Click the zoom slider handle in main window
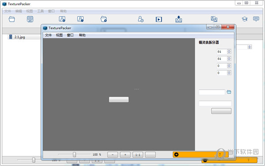 (34, 160)
